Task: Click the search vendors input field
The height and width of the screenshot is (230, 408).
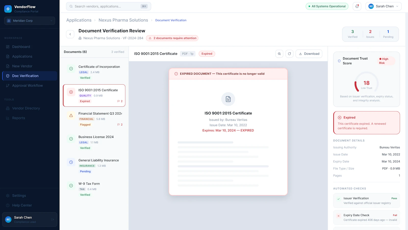Action: [109, 6]
